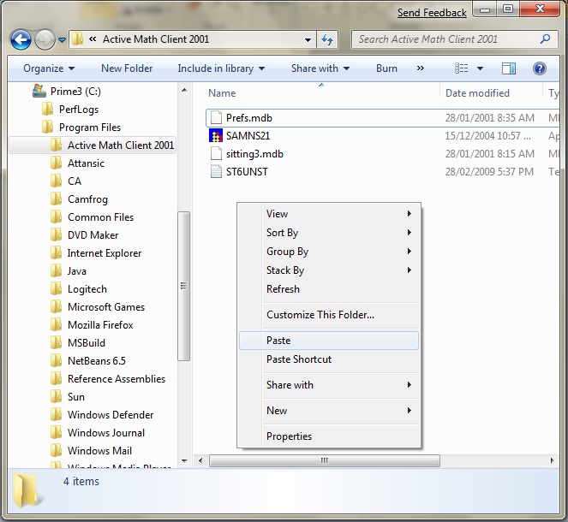Choose Paste from the context menu
Image resolution: width=568 pixels, height=522 pixels.
(329, 341)
